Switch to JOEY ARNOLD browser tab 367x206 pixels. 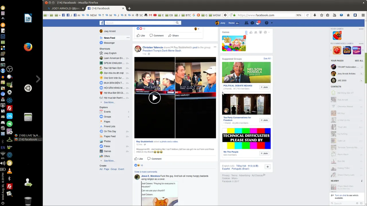click(x=66, y=8)
